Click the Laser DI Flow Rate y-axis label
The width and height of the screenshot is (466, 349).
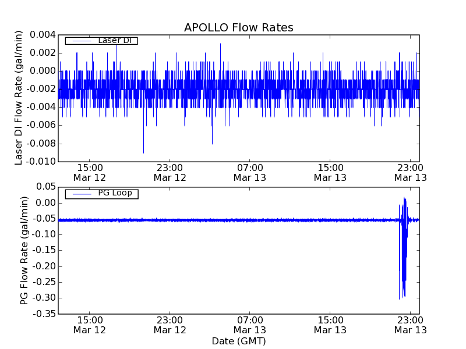click(19, 98)
